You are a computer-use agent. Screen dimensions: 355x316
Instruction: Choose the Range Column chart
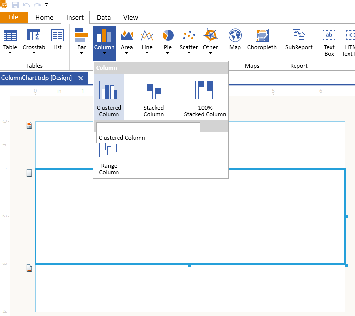[x=109, y=160]
